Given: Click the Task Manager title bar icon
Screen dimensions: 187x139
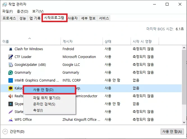Looking at the screenshot, I should coord(5,4).
